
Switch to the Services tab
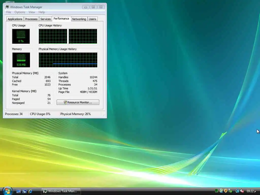(45, 19)
